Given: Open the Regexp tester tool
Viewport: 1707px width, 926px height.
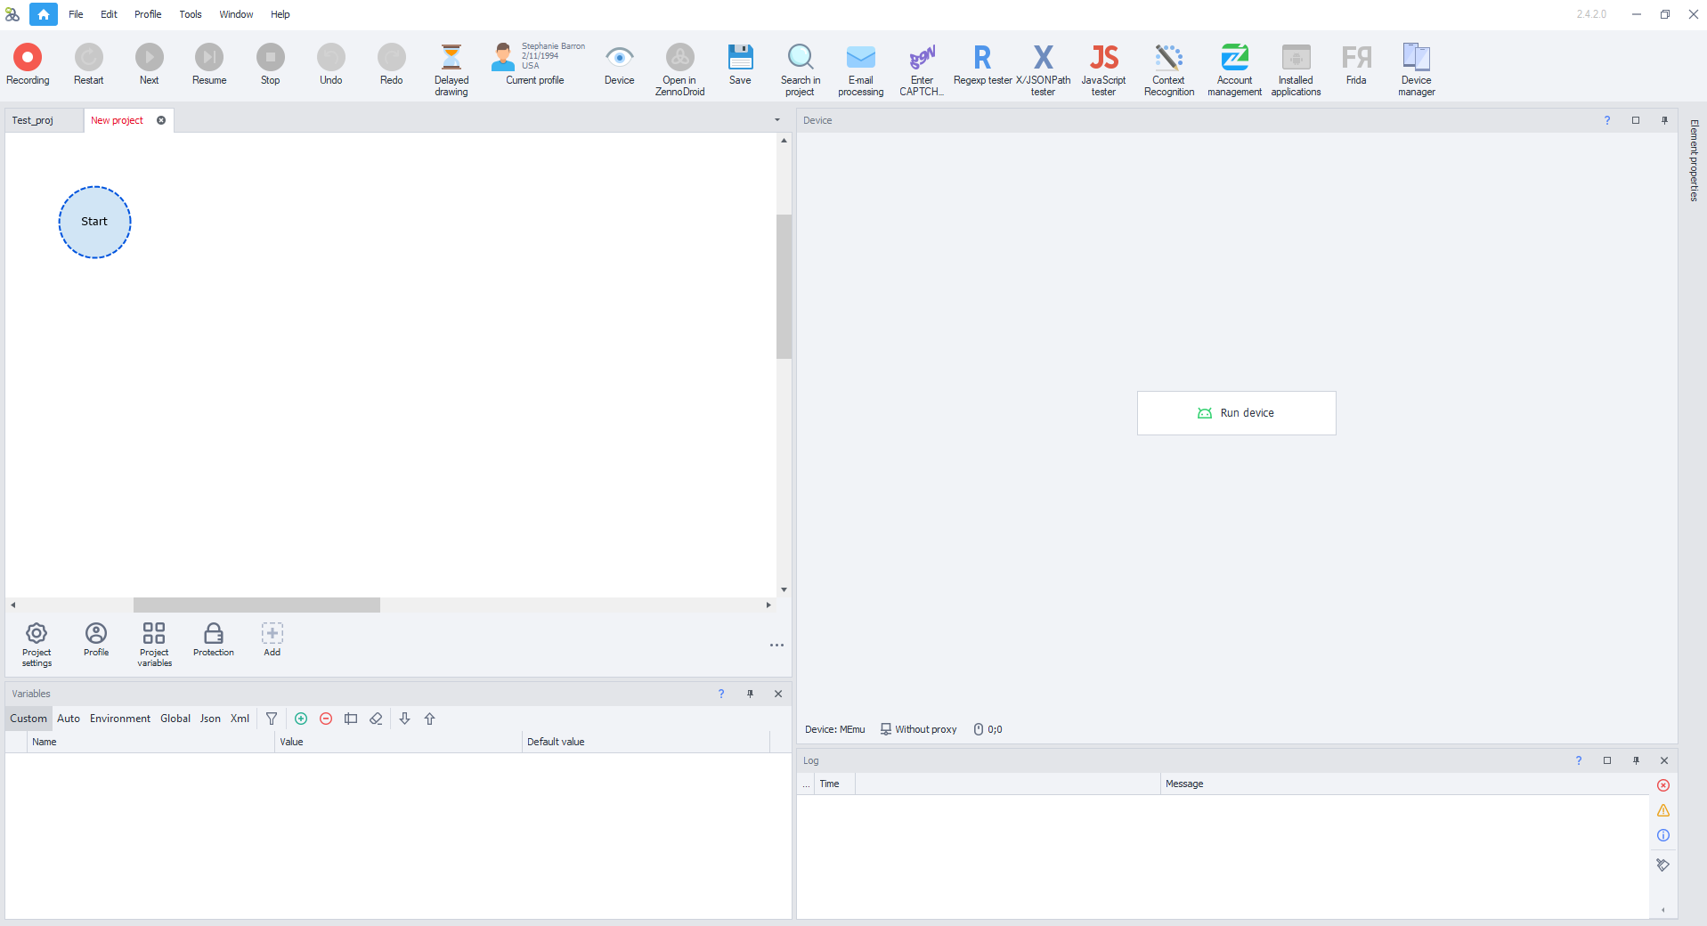Looking at the screenshot, I should click(982, 66).
